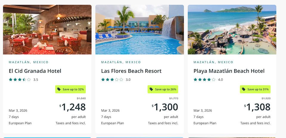Click the Save up to 26% badge
This screenshot has height=138, width=286.
click(x=163, y=89)
